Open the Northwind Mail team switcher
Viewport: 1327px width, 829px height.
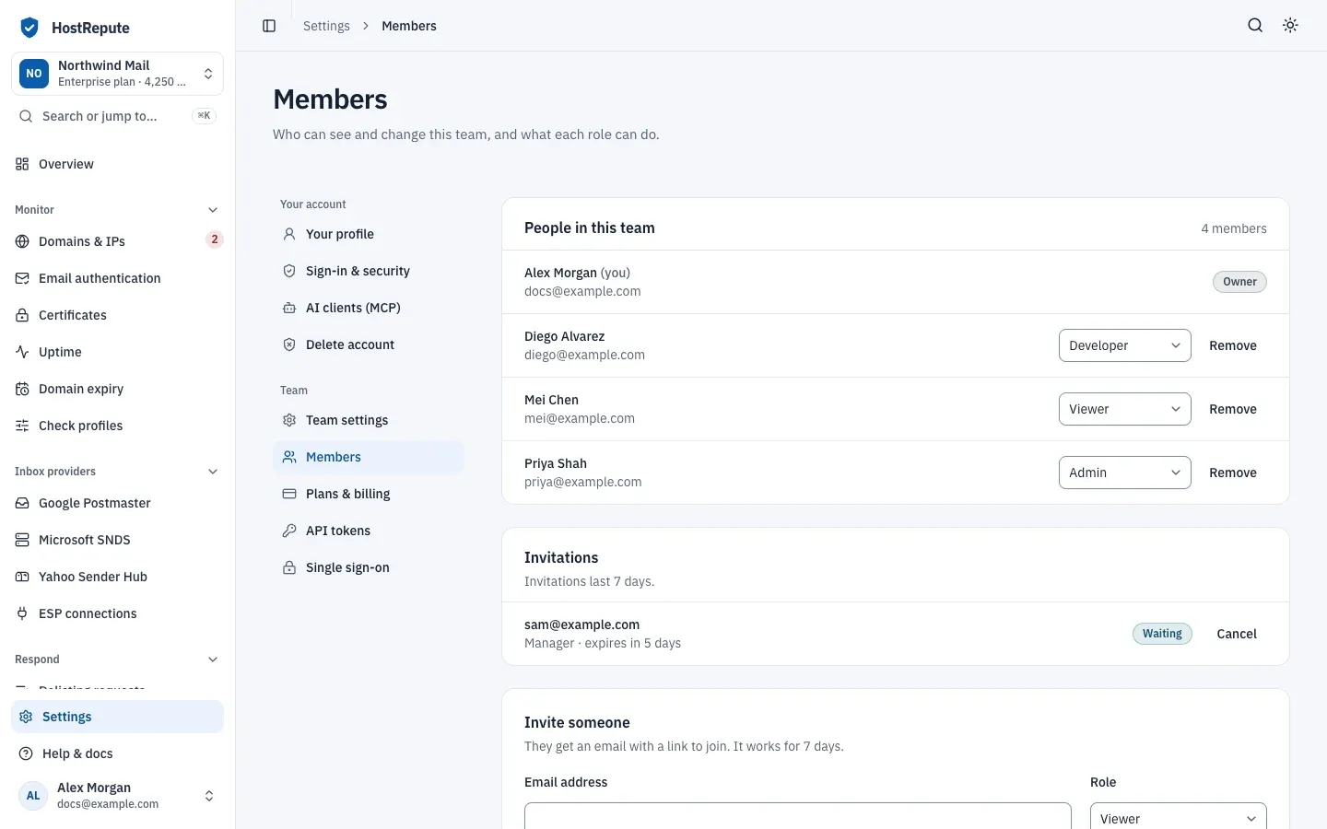tap(117, 74)
